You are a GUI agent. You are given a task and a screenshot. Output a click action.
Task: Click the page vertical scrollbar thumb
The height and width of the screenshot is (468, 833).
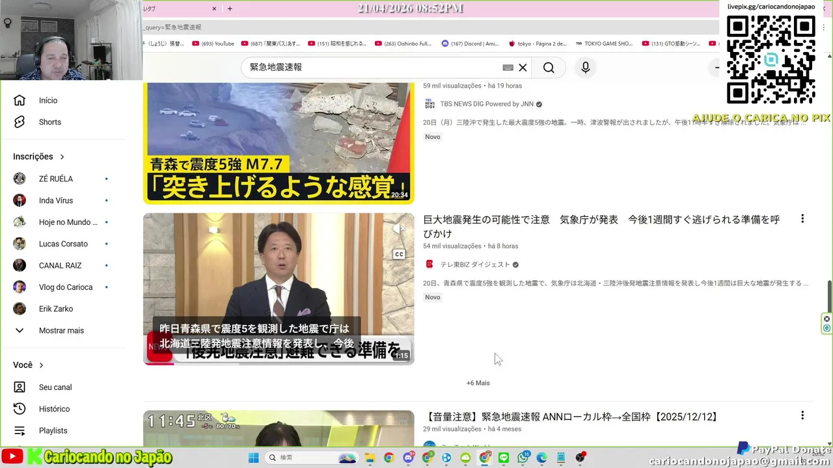829,296
